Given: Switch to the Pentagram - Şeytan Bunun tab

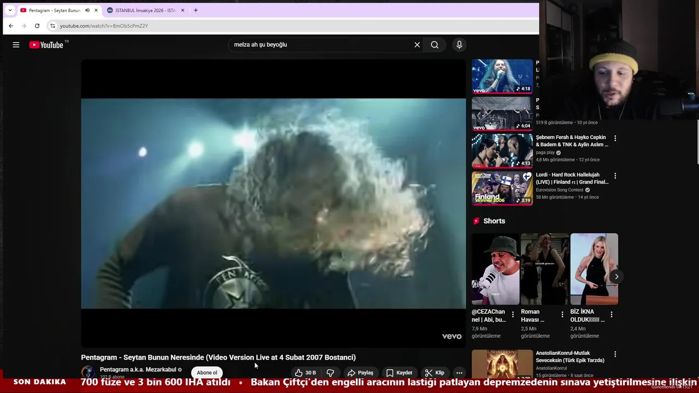Looking at the screenshot, I should pyautogui.click(x=55, y=10).
